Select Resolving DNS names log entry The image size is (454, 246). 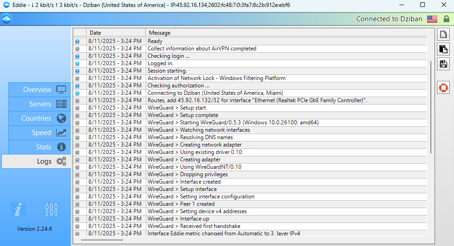[250, 137]
